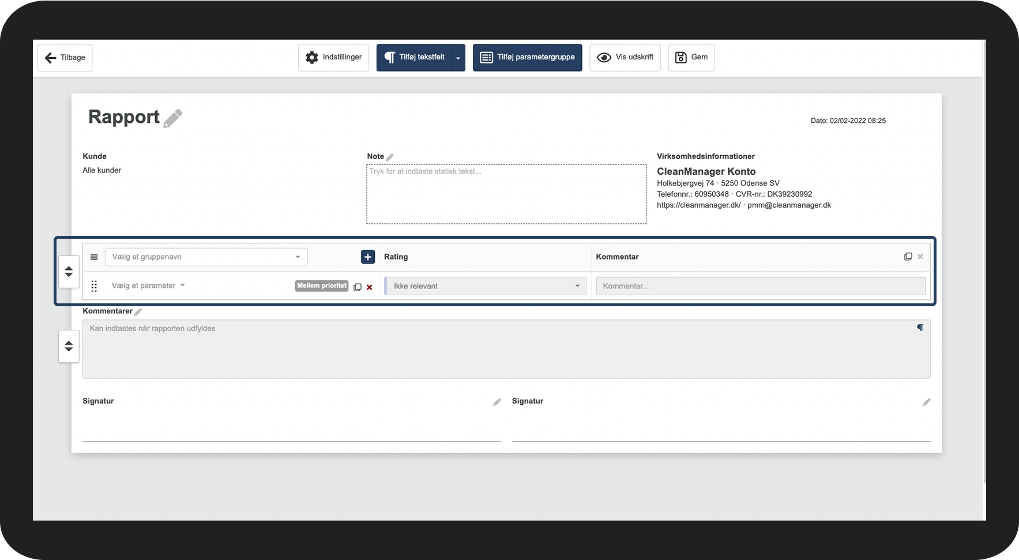Click the Kommentar... input field
This screenshot has height=560, width=1019.
coord(761,286)
